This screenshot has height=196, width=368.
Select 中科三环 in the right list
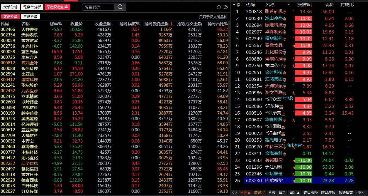click(x=274, y=147)
